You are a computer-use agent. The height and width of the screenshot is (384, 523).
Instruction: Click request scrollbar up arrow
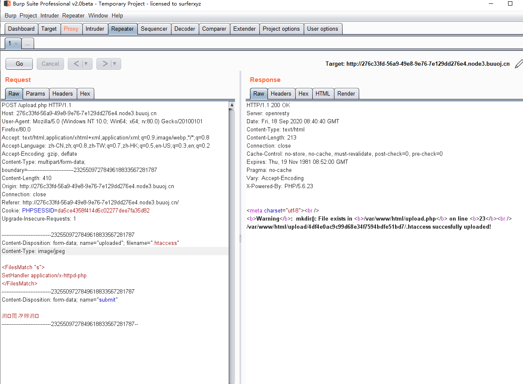click(x=232, y=105)
